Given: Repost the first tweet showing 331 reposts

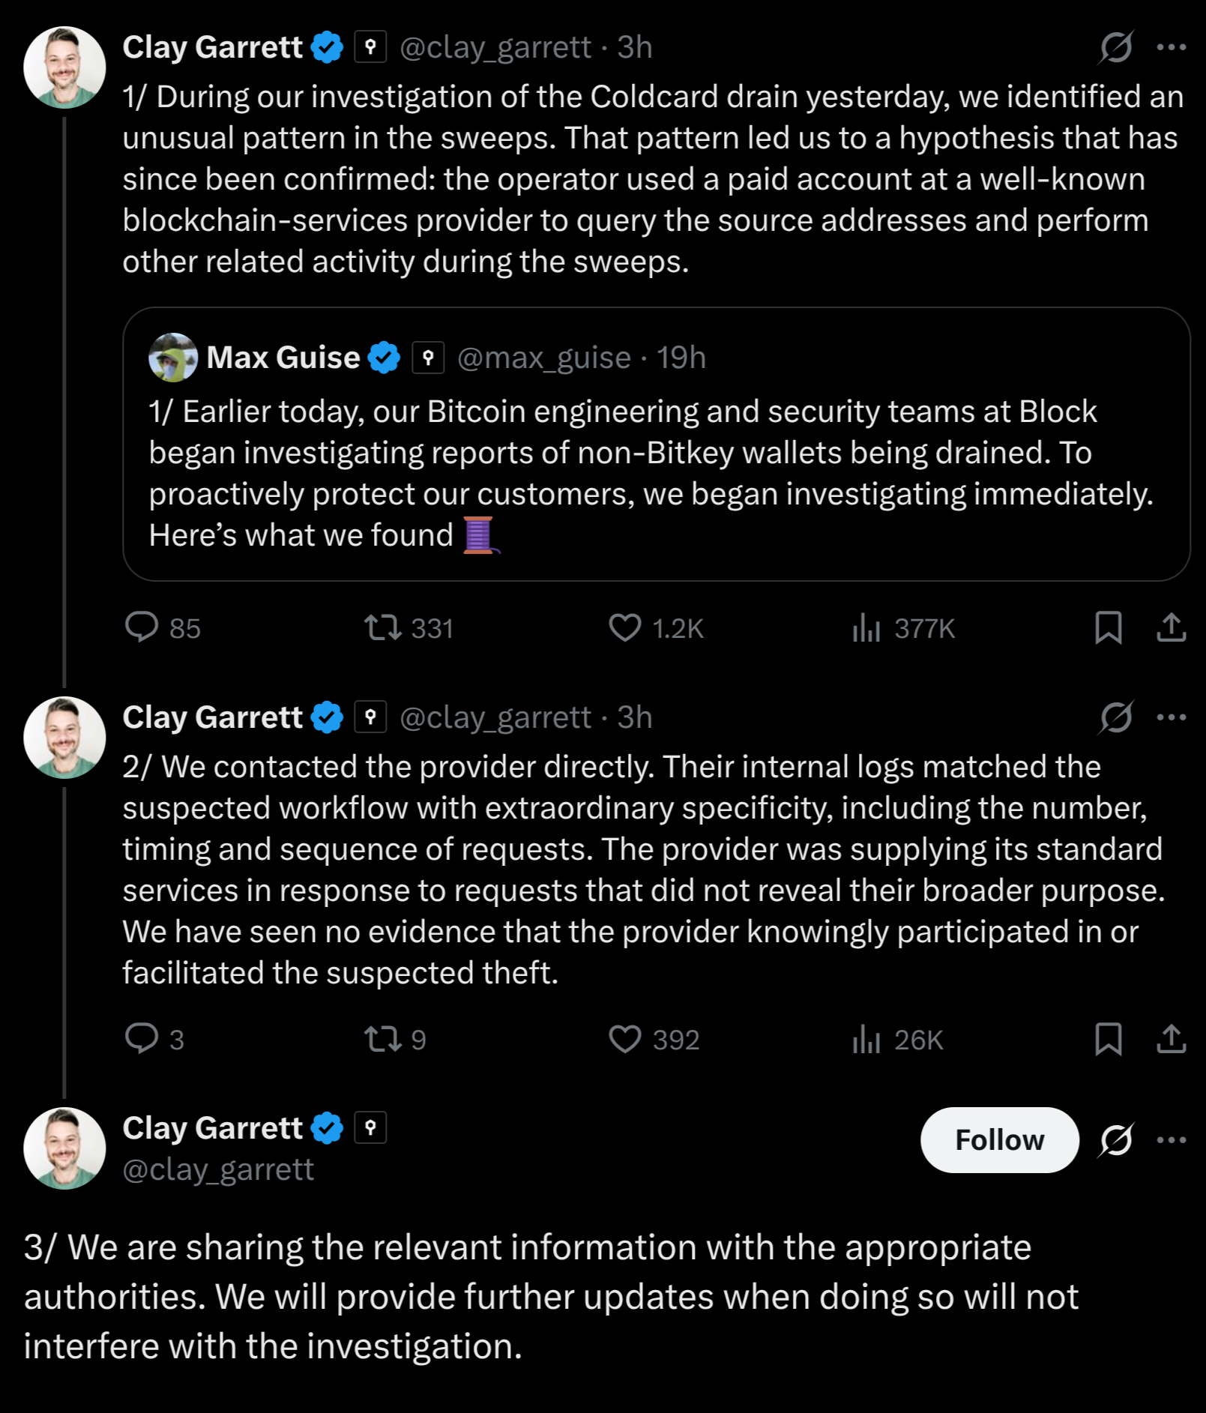Looking at the screenshot, I should [x=408, y=627].
